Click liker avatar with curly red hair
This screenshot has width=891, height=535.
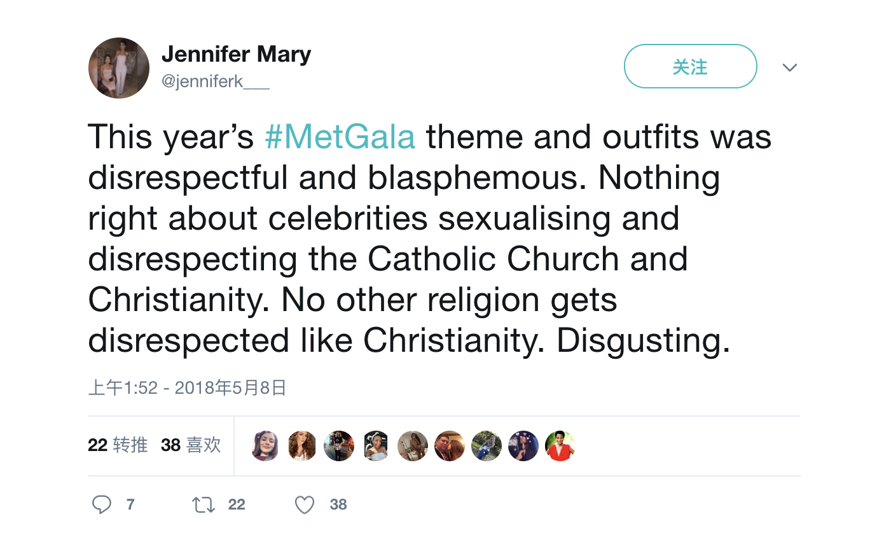coord(302,446)
